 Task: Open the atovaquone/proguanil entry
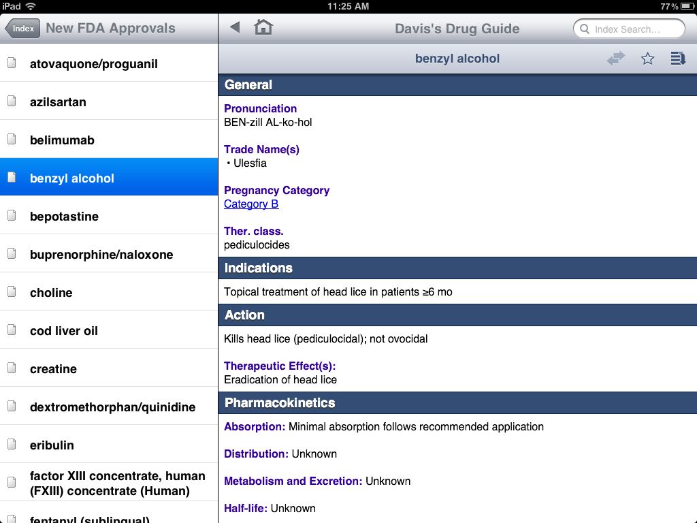tap(109, 63)
